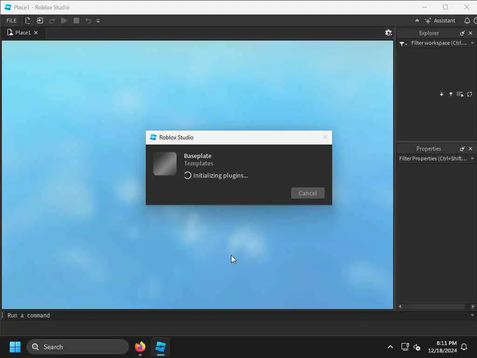Open the clock showing 8:11 PM

tap(443, 347)
